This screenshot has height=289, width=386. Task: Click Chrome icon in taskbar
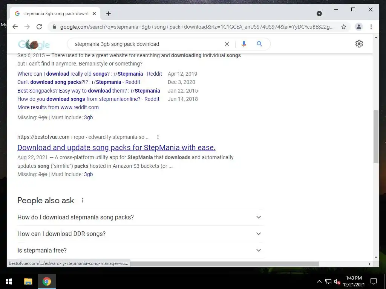coord(46,281)
